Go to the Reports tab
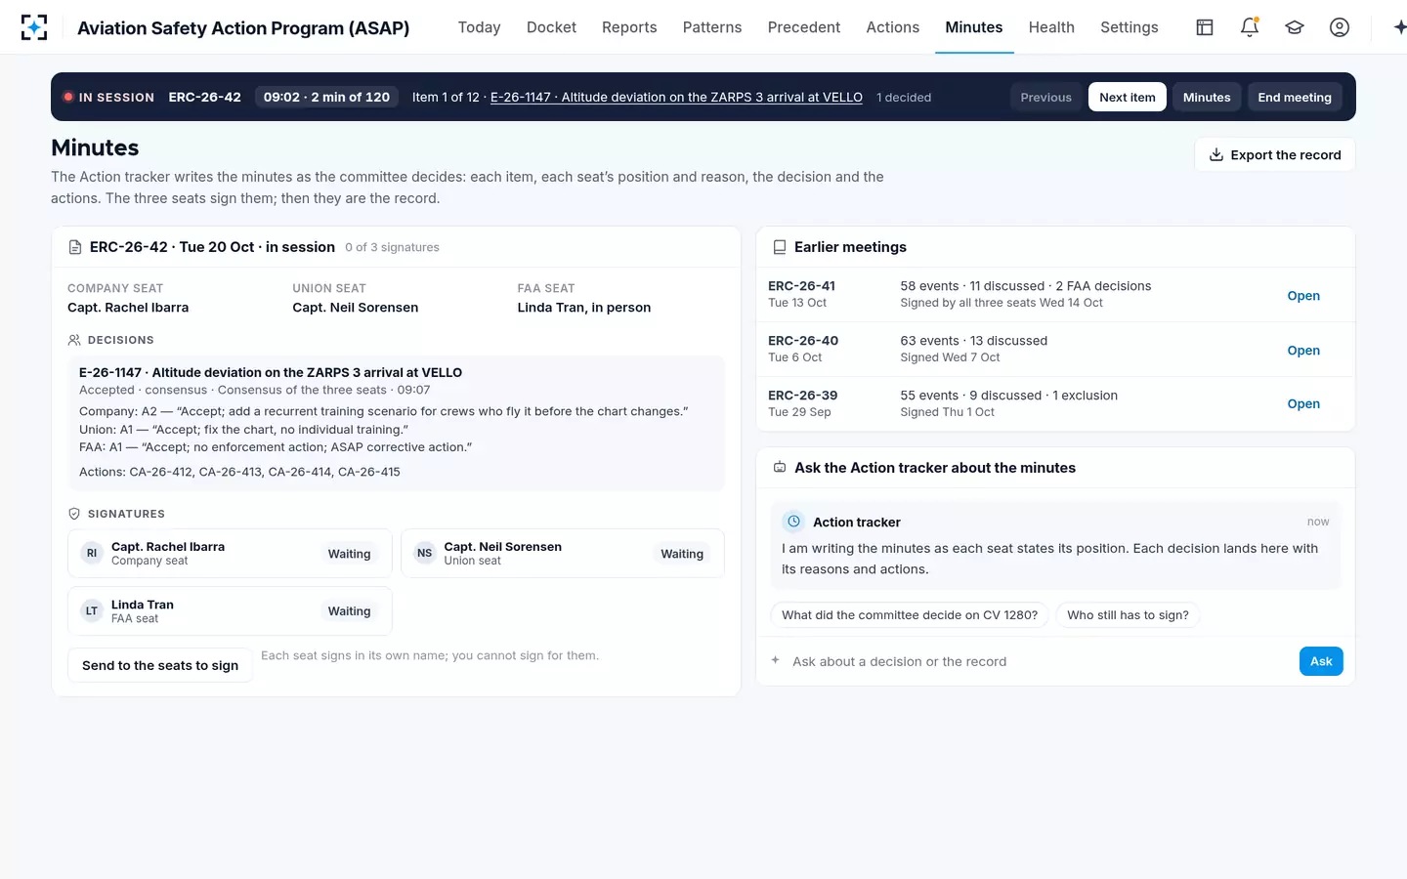The image size is (1407, 879). [x=629, y=27]
